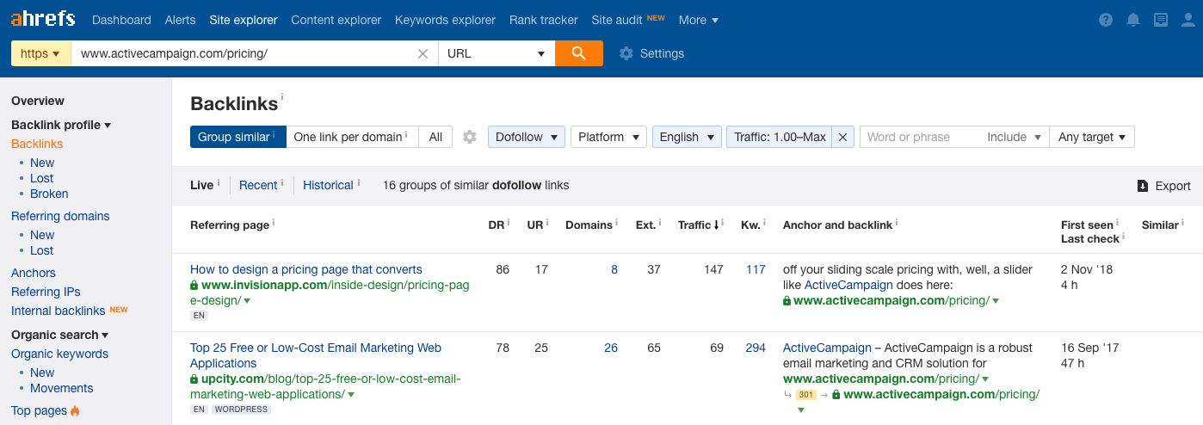Click info icon next to Backlinks heading
The width and height of the screenshot is (1203, 425).
point(282,97)
